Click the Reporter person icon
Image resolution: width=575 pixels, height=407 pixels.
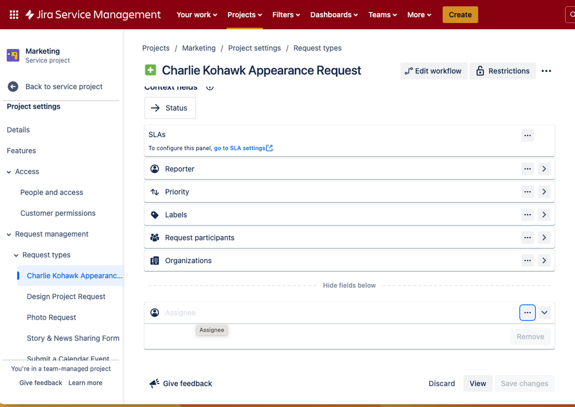(x=155, y=169)
